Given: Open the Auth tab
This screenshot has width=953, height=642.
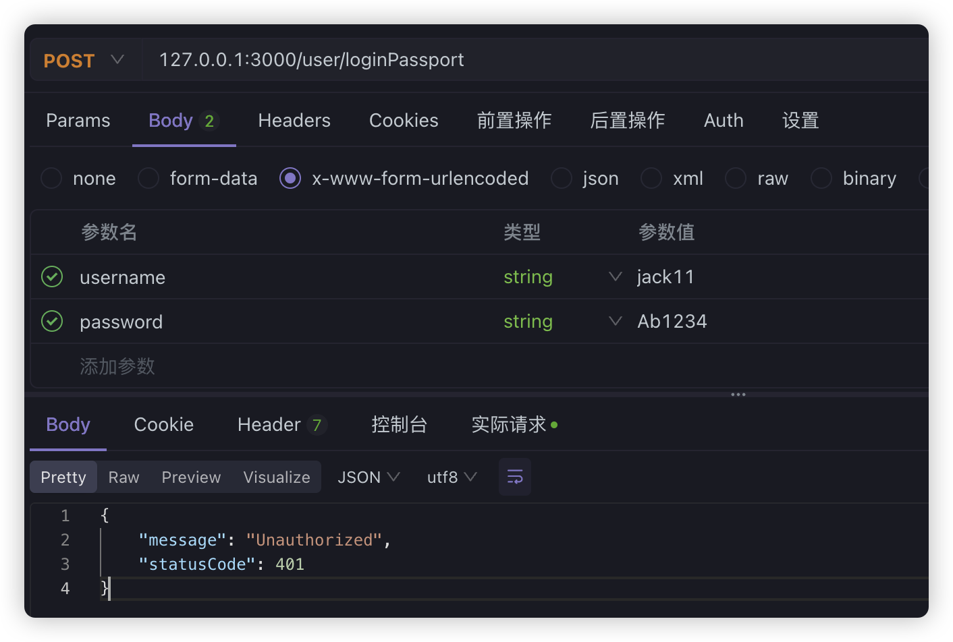Looking at the screenshot, I should click(723, 120).
